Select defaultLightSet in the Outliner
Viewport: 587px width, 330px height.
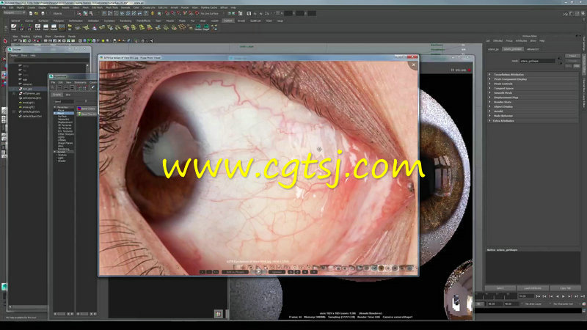pos(31,111)
